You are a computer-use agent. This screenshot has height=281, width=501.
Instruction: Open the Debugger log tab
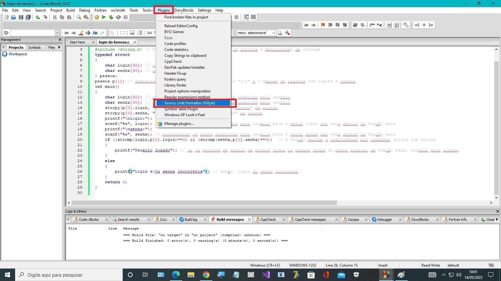point(385,219)
